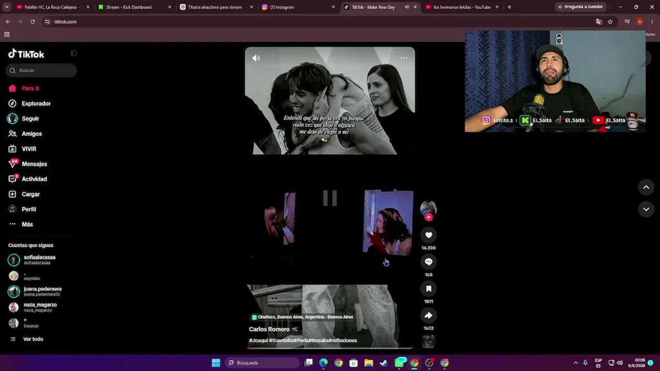The image size is (660, 371).
Task: Collapse the TikTok sidebar panel
Action: (x=74, y=53)
